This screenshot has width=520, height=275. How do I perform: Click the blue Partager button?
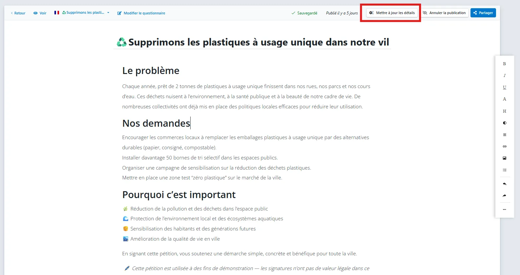coord(483,13)
